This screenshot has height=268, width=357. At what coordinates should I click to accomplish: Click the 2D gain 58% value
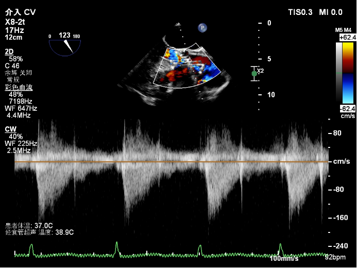tap(15, 59)
